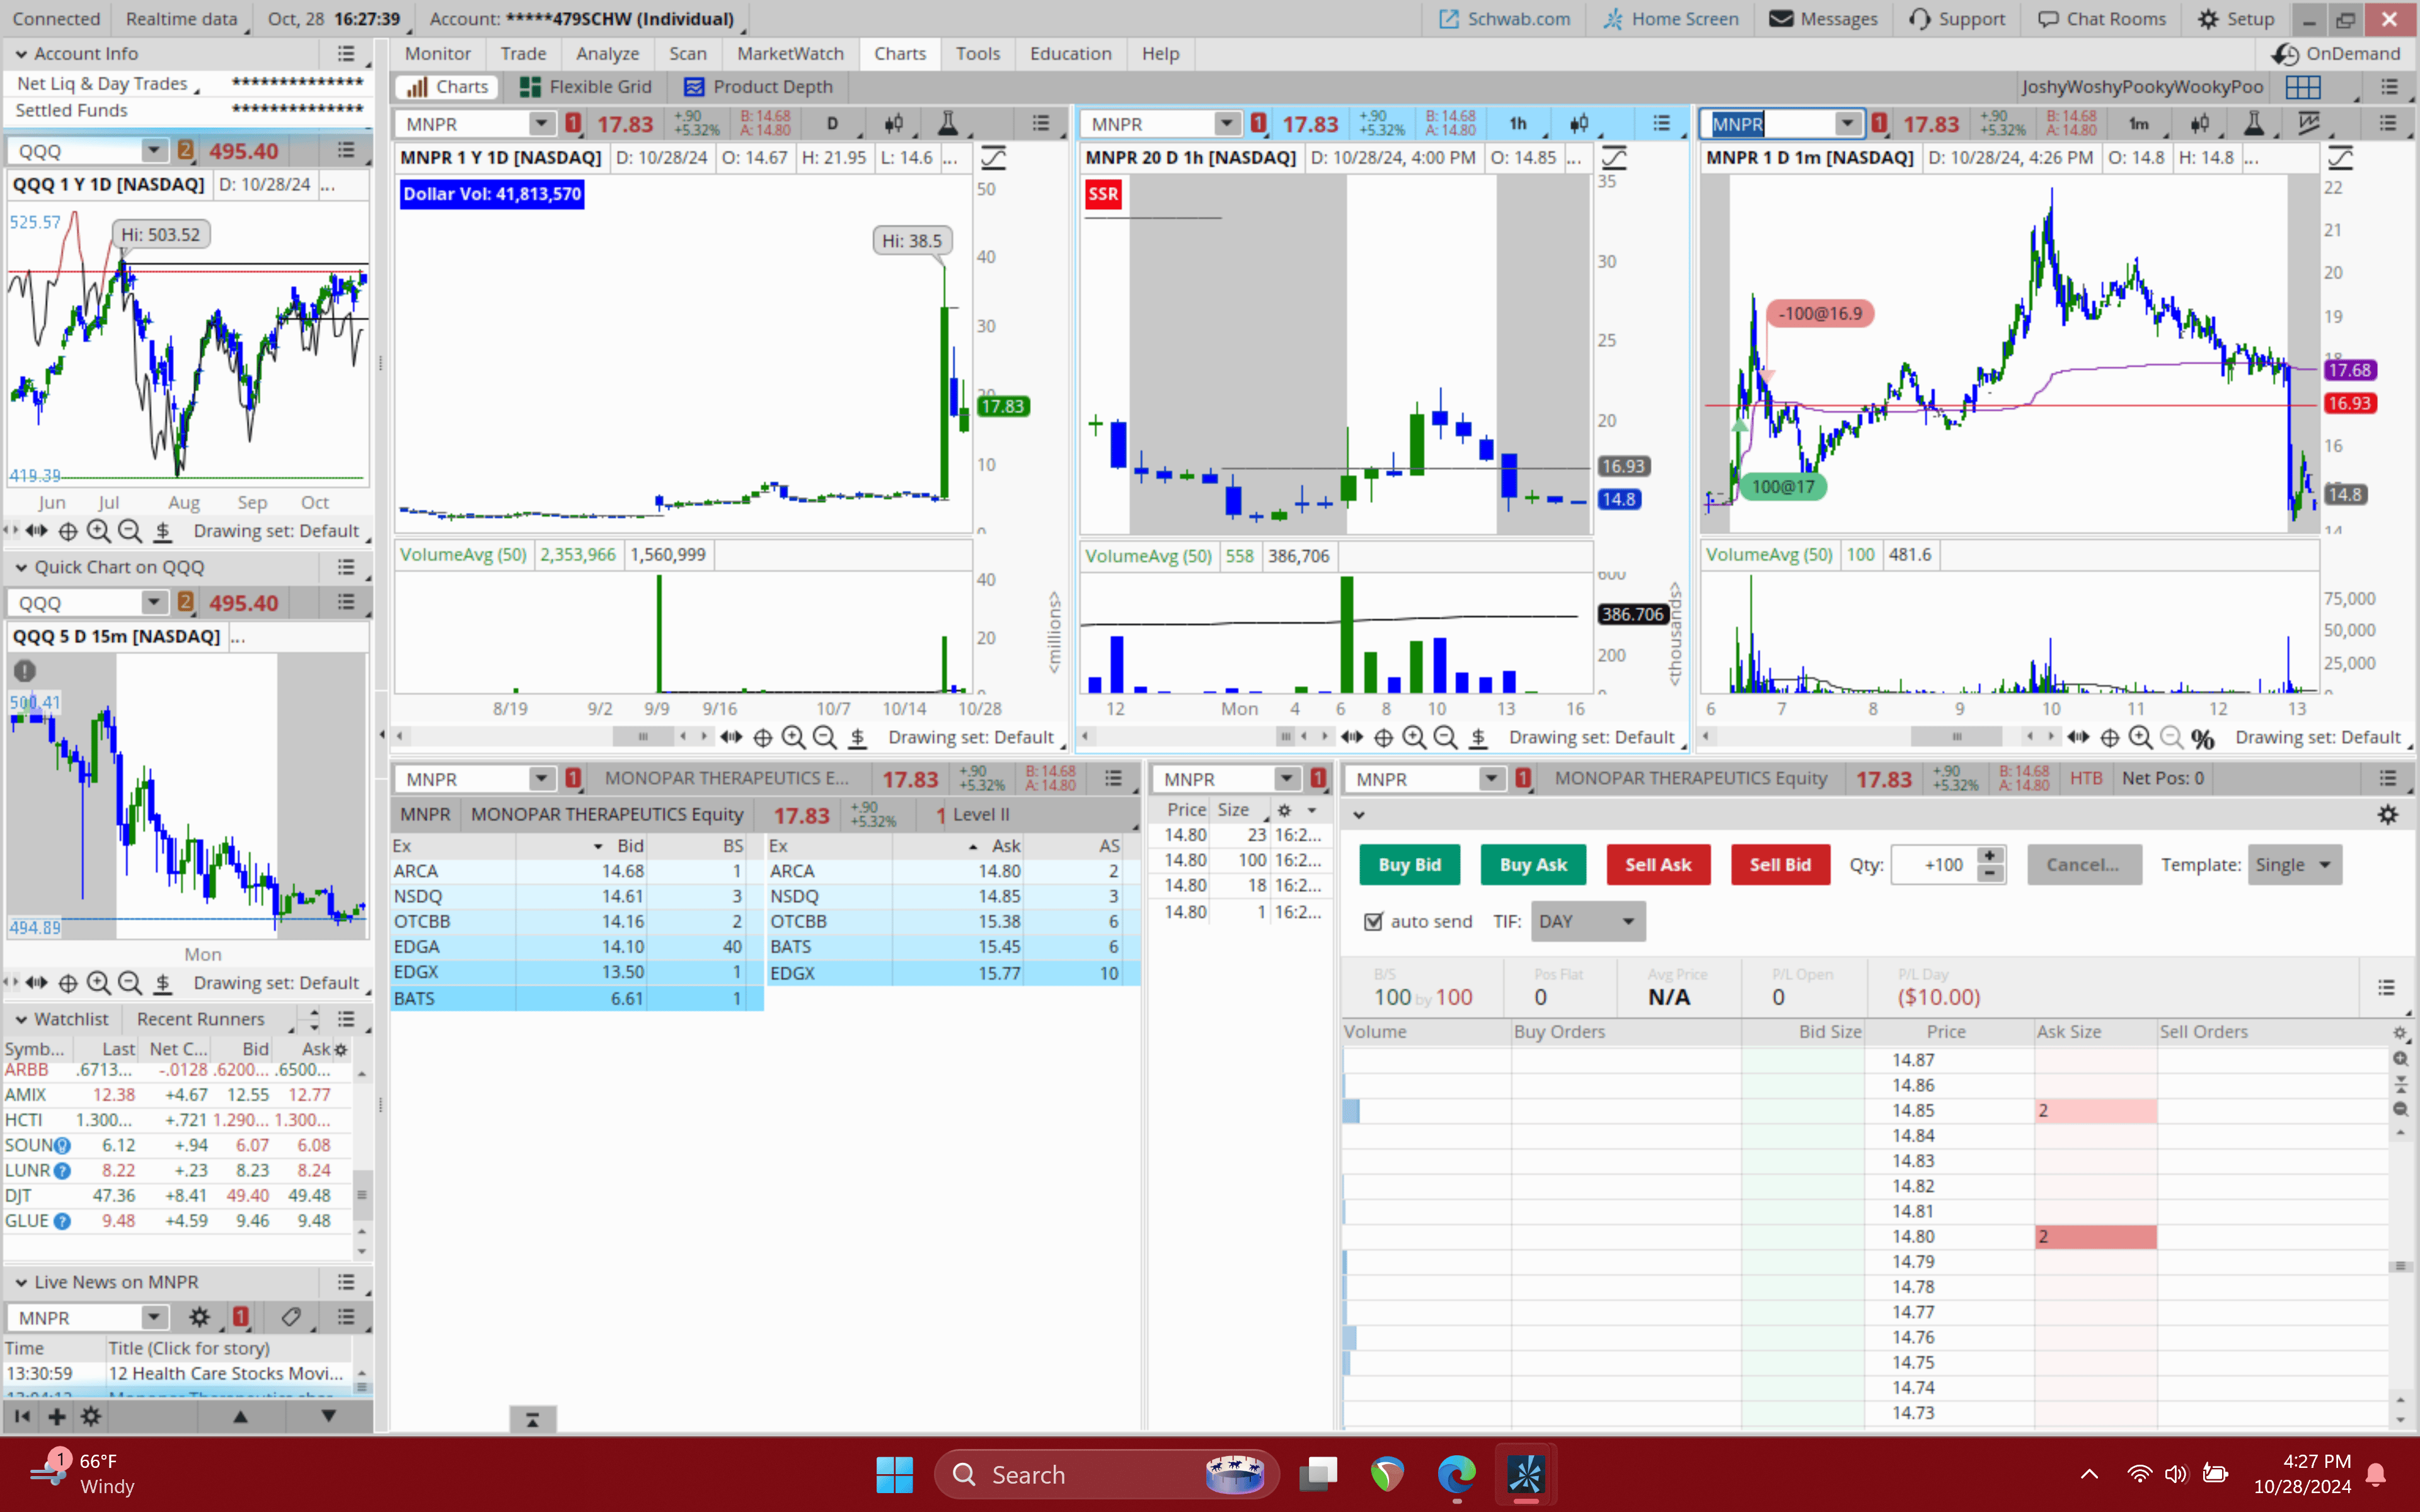Open the Edge browser from the taskbar
Screen dimensions: 2420x1512
coord(1456,1474)
